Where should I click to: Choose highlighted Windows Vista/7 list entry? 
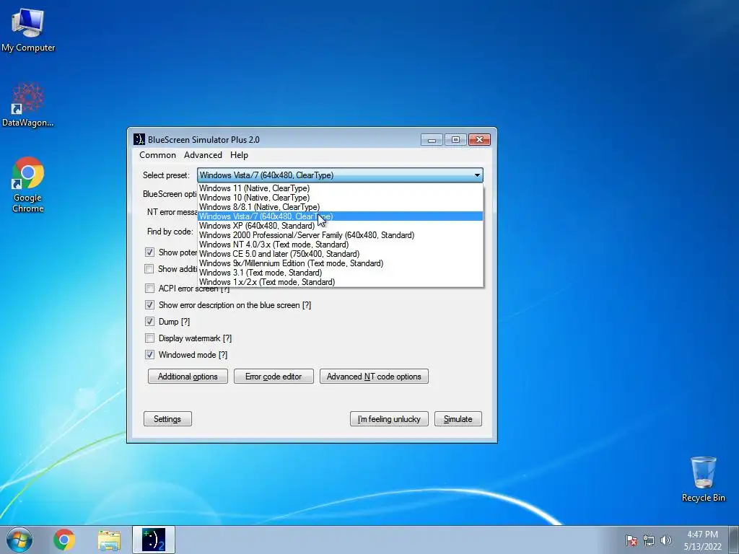tap(341, 216)
